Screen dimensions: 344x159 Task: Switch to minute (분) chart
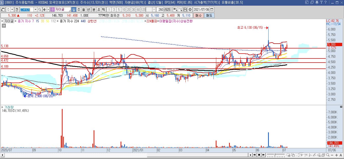(94, 9)
